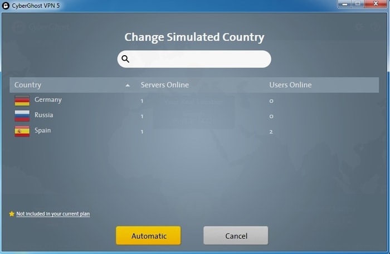Click the Germany flag icon
This screenshot has height=254, width=390.
[22, 101]
